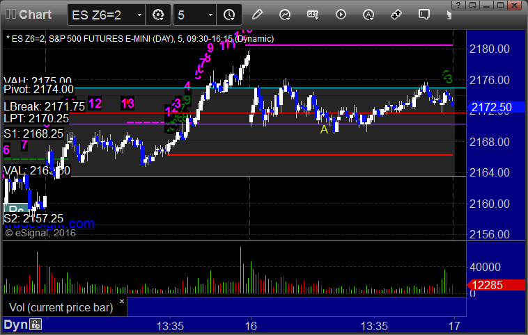Click the VAL level label
The width and height of the screenshot is (528, 335).
click(x=37, y=171)
